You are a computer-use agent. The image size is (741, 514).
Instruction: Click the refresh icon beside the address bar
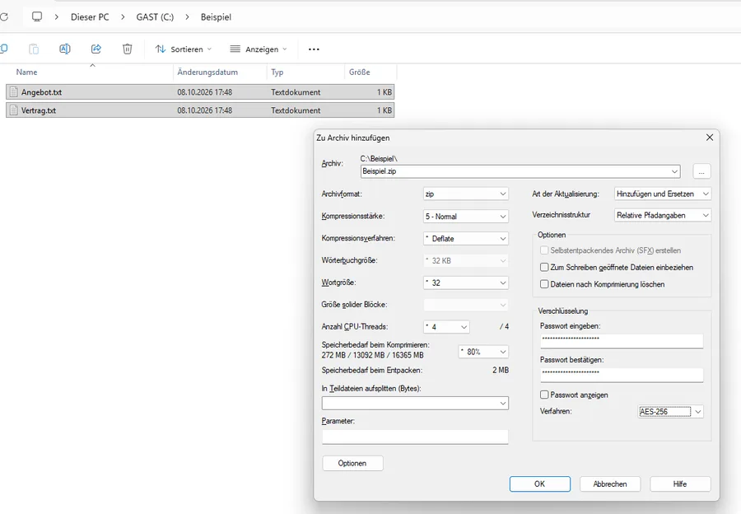click(x=4, y=17)
